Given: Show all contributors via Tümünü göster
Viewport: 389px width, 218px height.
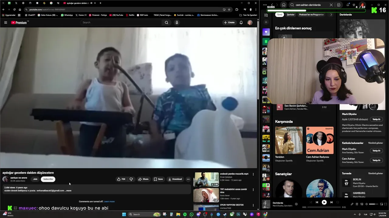Looking at the screenshot, I should tap(375, 143).
